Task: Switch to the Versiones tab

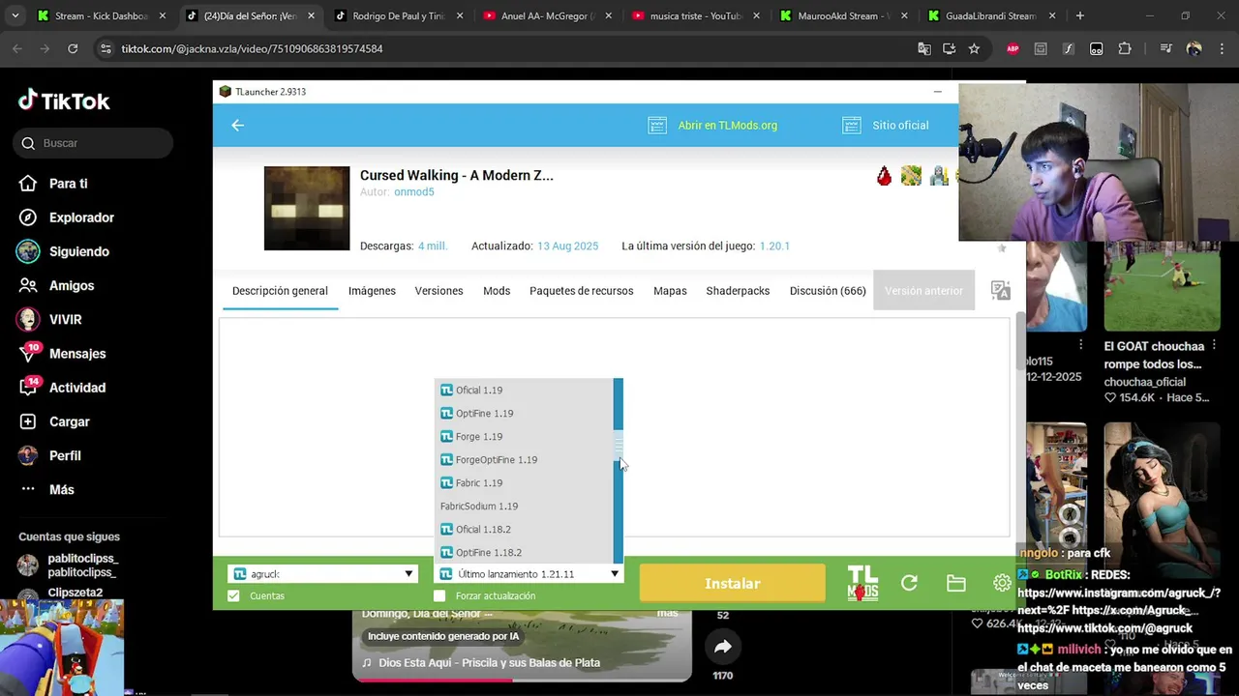Action: coord(438,291)
